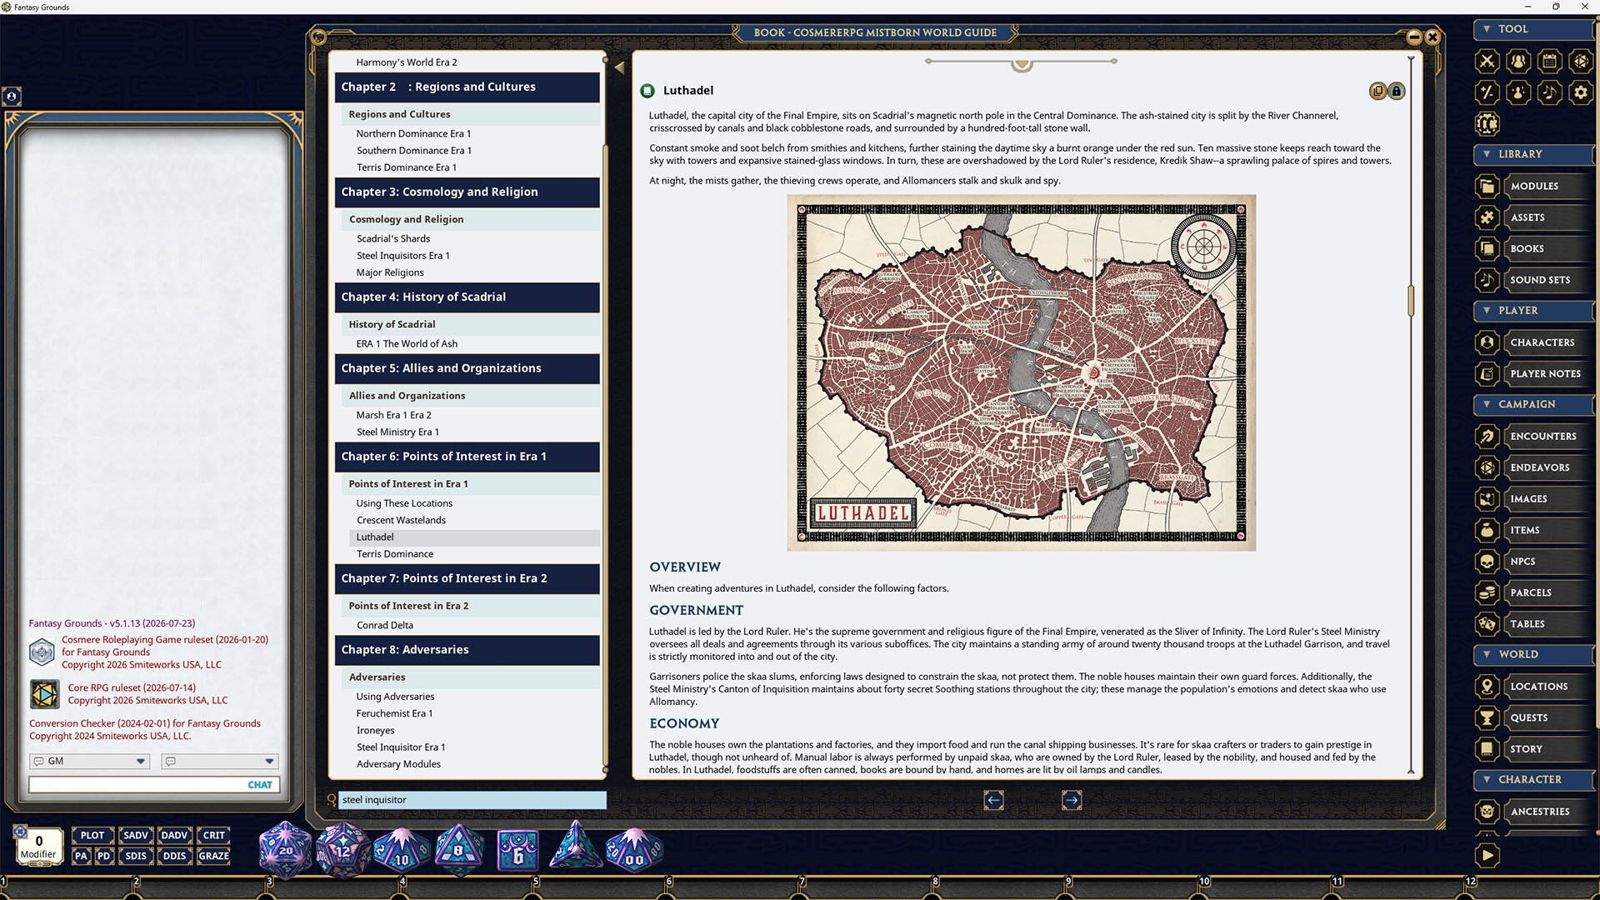Roll the d6 die
This screenshot has height=900, width=1600.
(517, 852)
